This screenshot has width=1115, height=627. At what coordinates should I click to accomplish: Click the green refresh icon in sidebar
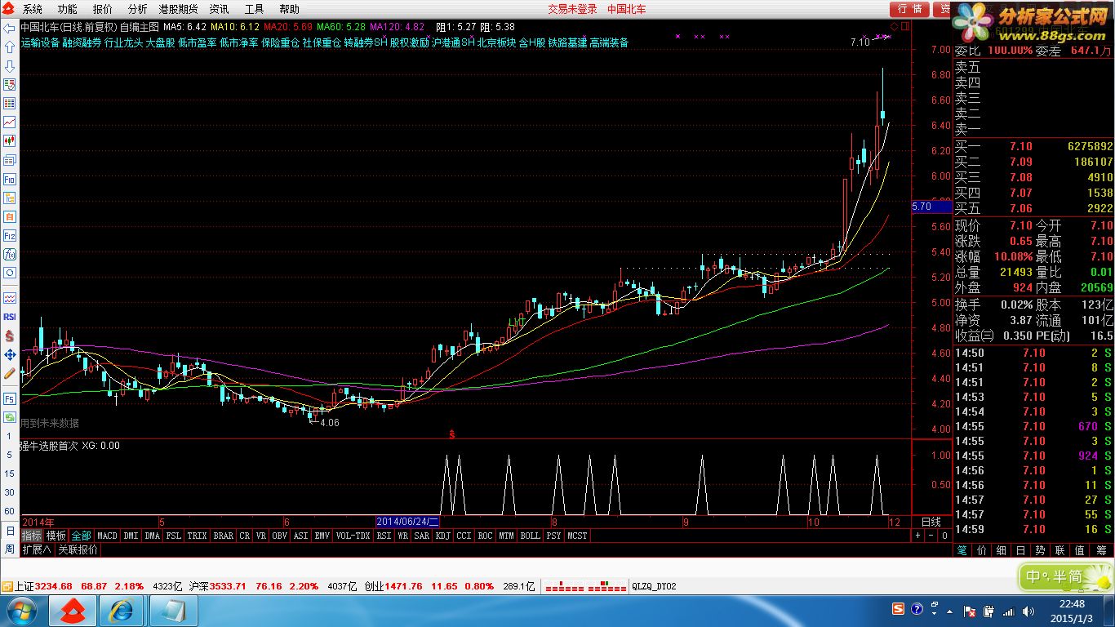point(10,417)
